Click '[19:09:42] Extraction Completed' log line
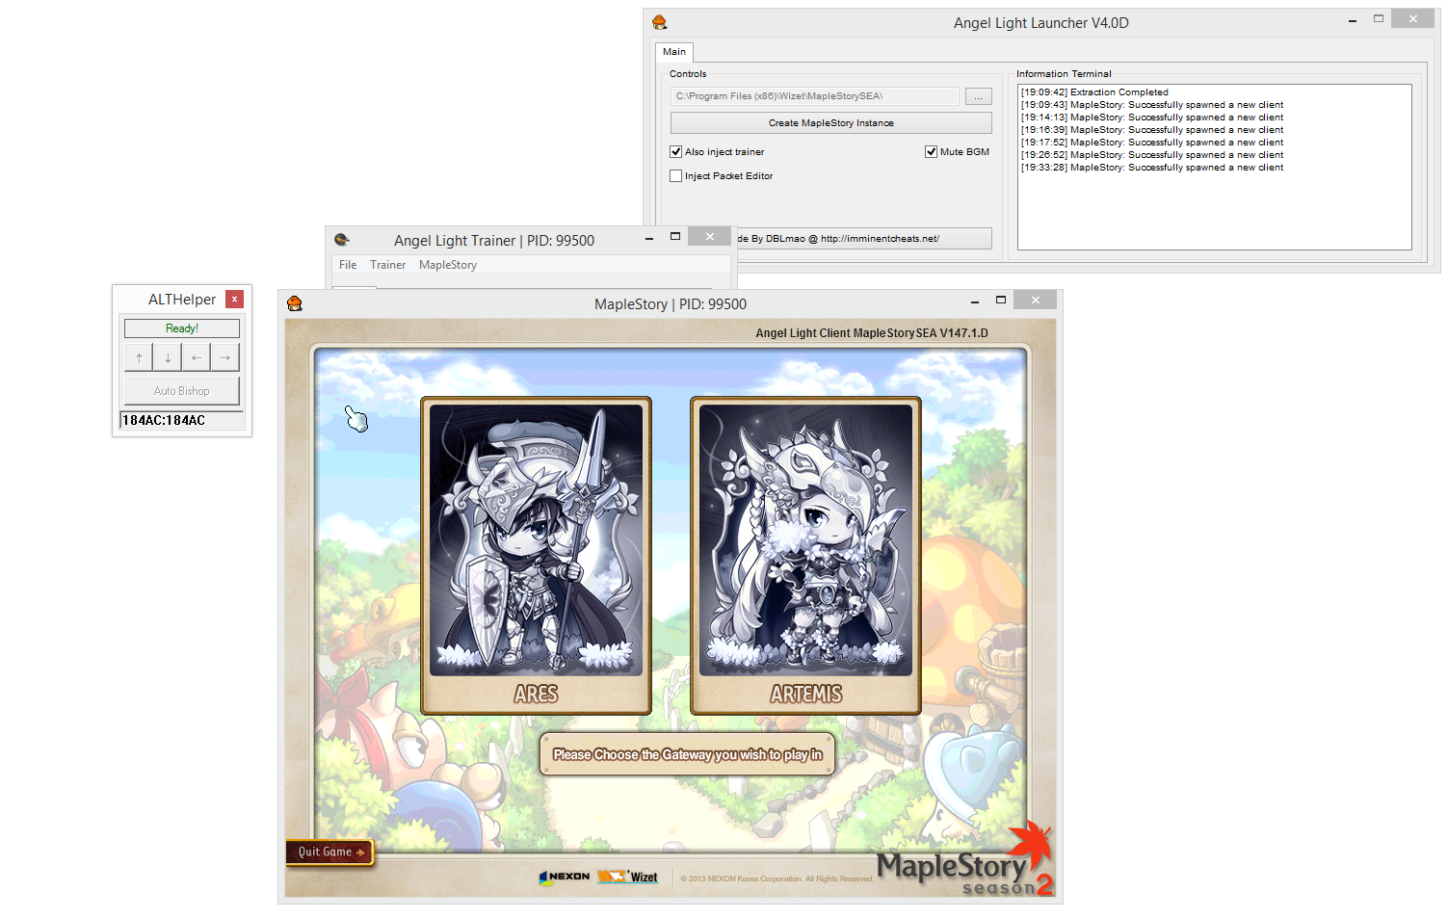The image size is (1448, 918). pos(1094,92)
